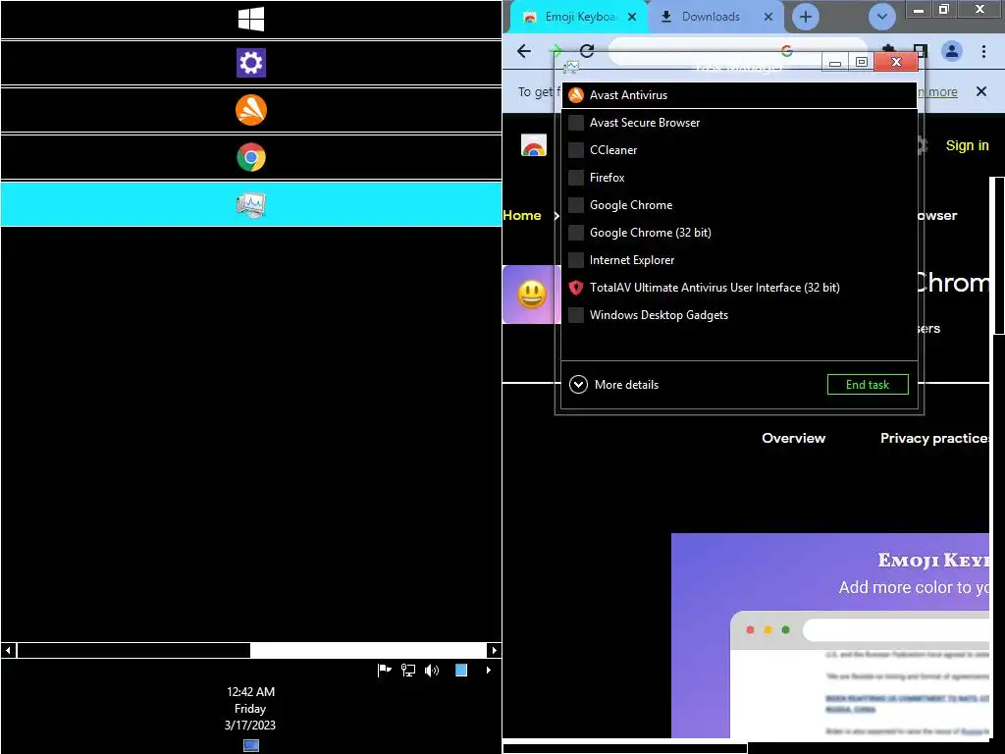Click the volume speaker tray icon

[x=432, y=670]
